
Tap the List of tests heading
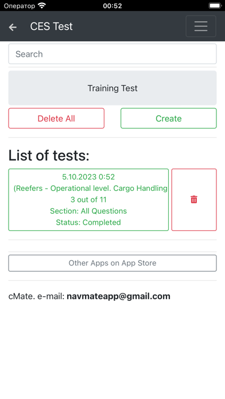tap(49, 155)
